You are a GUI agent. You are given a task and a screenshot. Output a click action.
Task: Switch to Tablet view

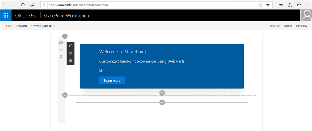point(288,26)
